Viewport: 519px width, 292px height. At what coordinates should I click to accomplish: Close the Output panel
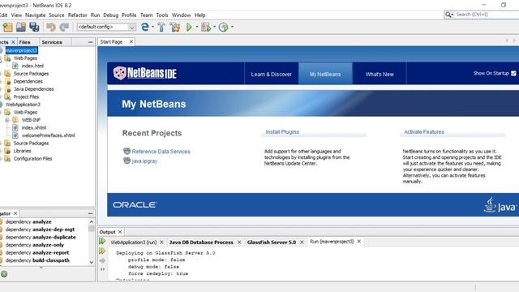[120, 232]
